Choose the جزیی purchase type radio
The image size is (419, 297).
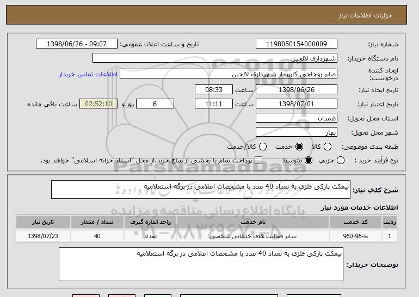pos(341,161)
